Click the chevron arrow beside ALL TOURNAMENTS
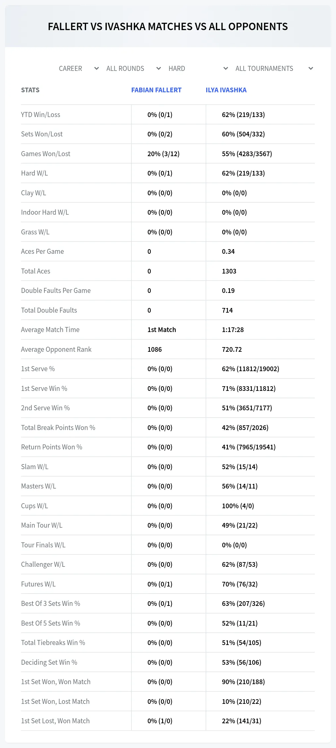This screenshot has height=748, width=336. pyautogui.click(x=311, y=69)
